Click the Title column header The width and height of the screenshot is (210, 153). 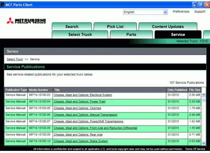tap(109, 90)
